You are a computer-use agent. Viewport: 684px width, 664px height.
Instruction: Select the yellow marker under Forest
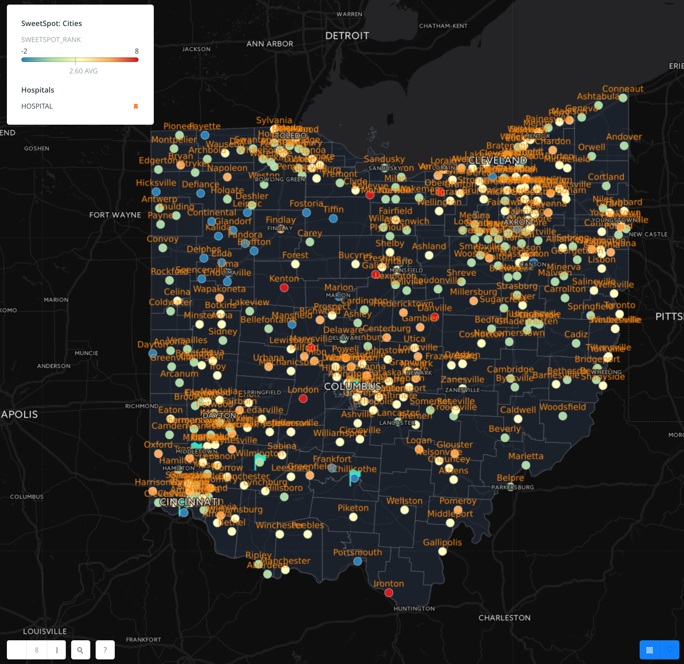295,264
